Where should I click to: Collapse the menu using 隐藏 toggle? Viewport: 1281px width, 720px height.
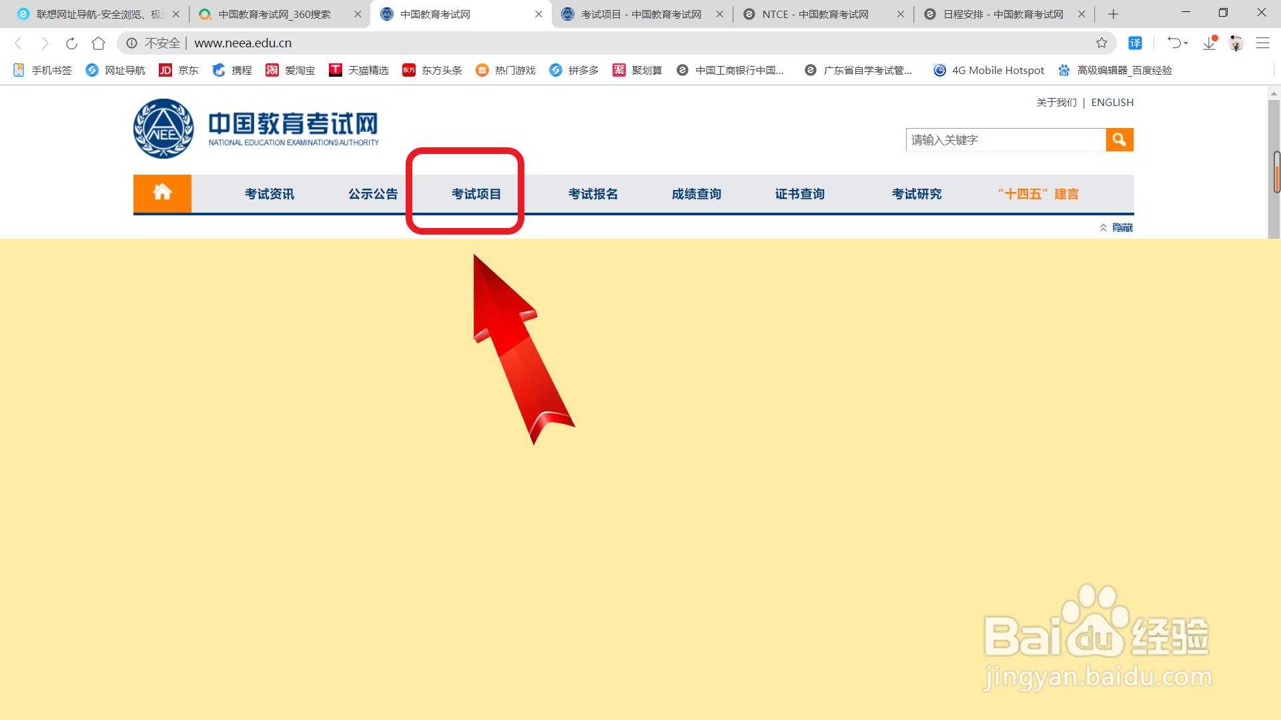click(x=1124, y=227)
